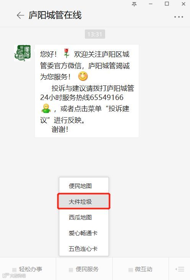Click the 庐阳城管 account avatar
Image resolution: width=190 pixels, height=280 pixels.
point(23,53)
